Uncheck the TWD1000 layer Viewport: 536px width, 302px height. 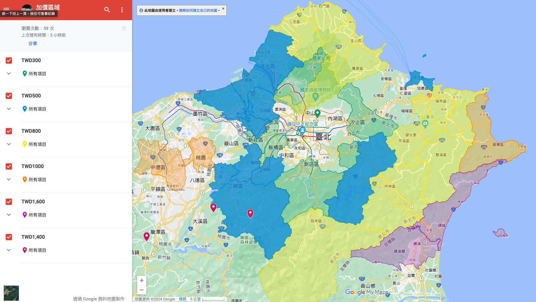coord(9,166)
